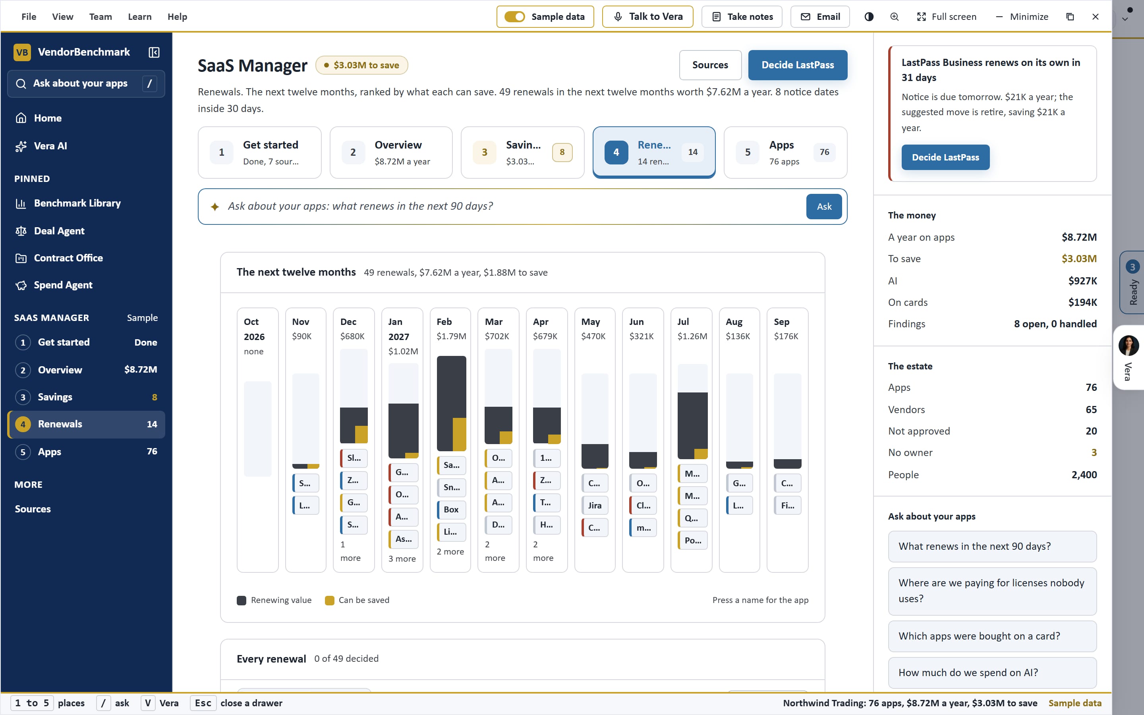Open the Box app chip in Feb
Screen dimensions: 1144x715
[451, 509]
